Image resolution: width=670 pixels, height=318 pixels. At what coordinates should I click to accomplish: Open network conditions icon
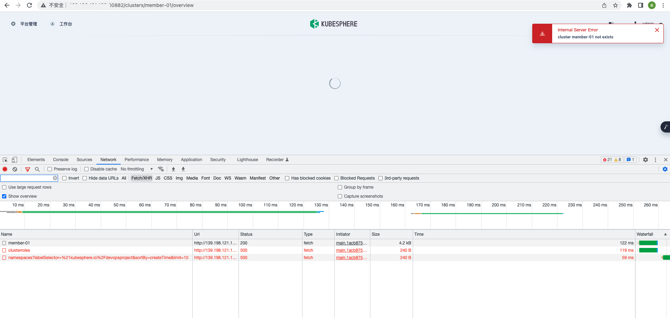pos(161,169)
